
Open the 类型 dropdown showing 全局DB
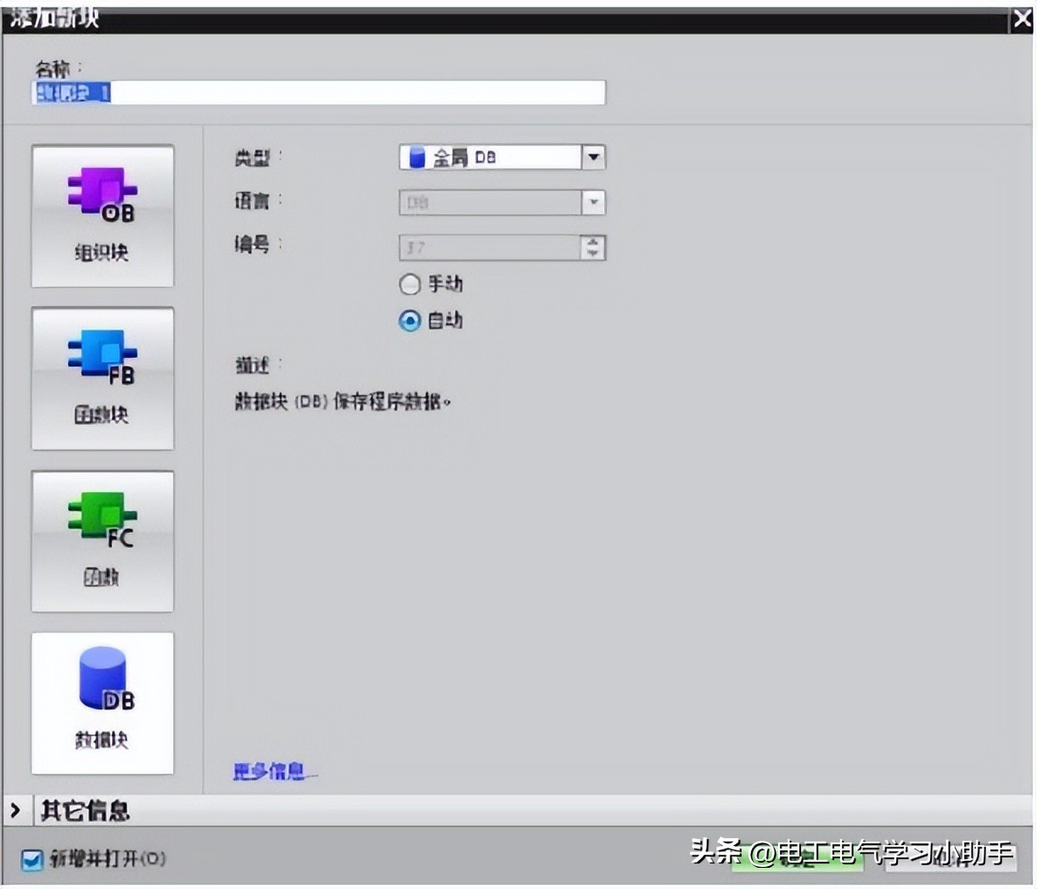(x=593, y=157)
